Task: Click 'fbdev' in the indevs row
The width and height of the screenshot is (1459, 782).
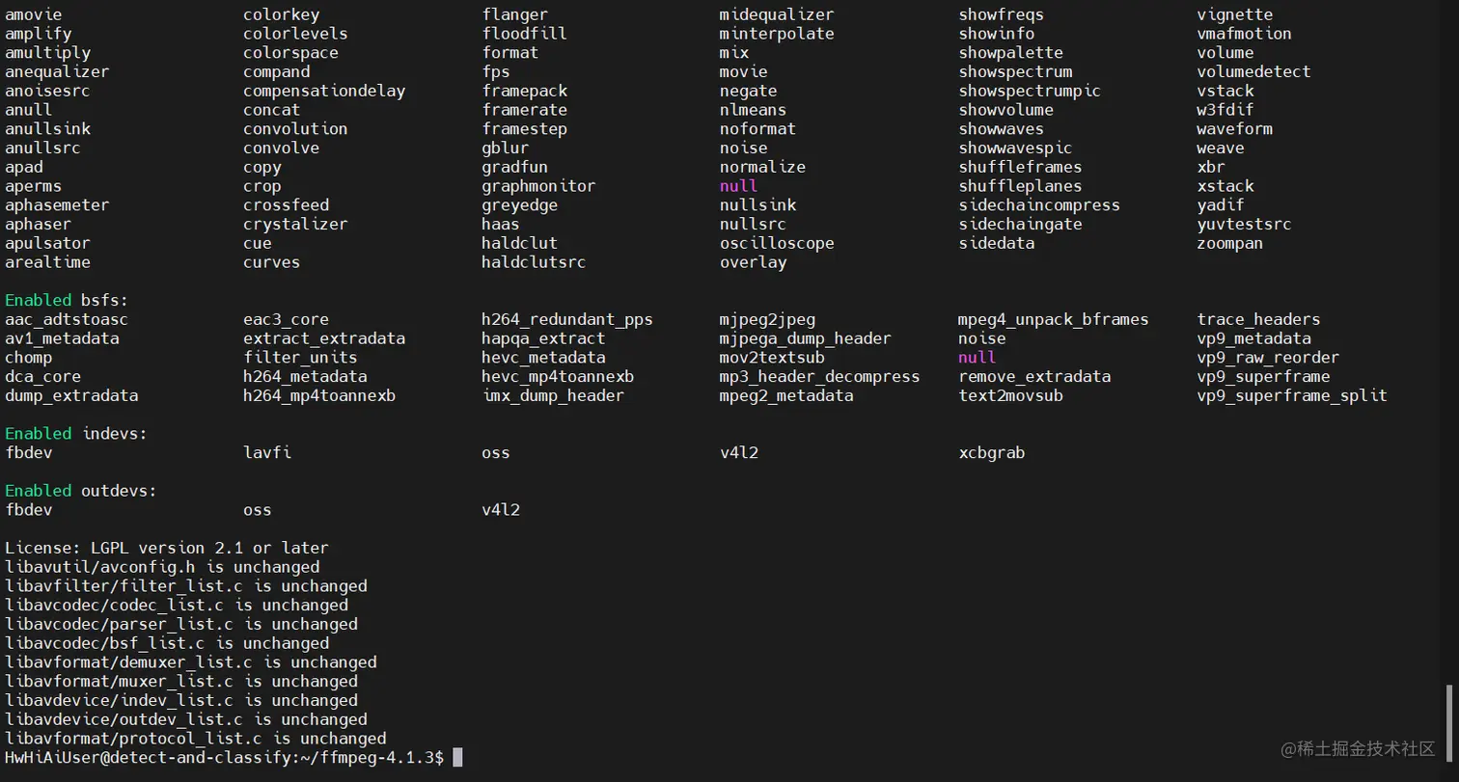Action: click(29, 452)
